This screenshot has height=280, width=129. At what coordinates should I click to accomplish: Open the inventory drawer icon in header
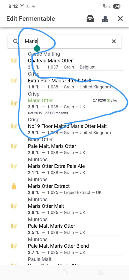pyautogui.click(x=90, y=19)
